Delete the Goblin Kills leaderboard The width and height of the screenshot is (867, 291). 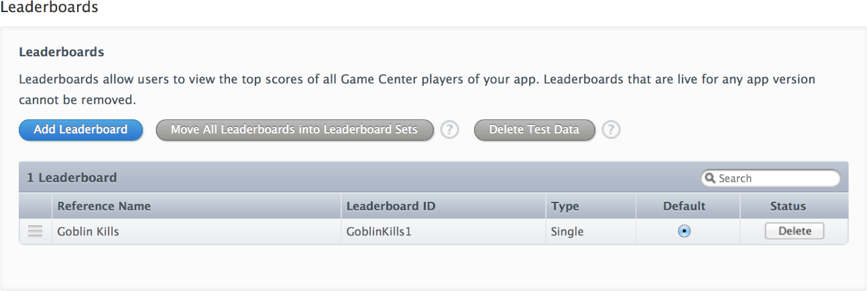point(795,231)
